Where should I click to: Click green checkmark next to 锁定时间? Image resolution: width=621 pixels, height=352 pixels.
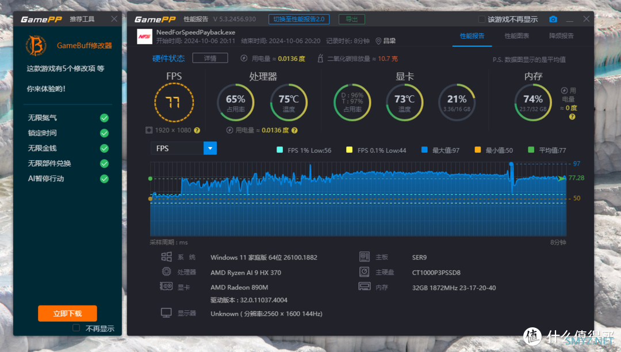click(104, 133)
